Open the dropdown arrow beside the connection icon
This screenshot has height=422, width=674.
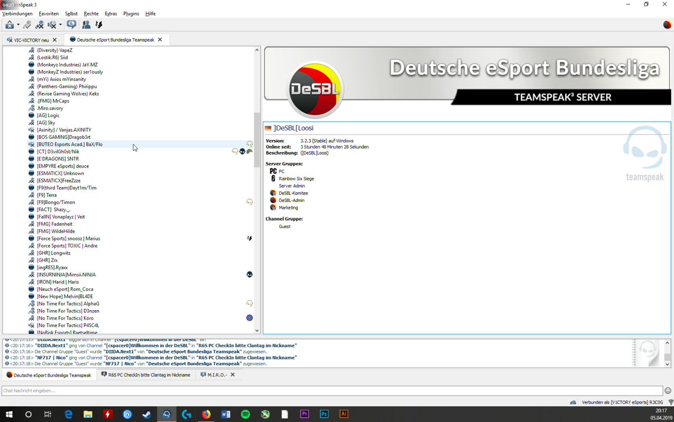click(x=18, y=25)
